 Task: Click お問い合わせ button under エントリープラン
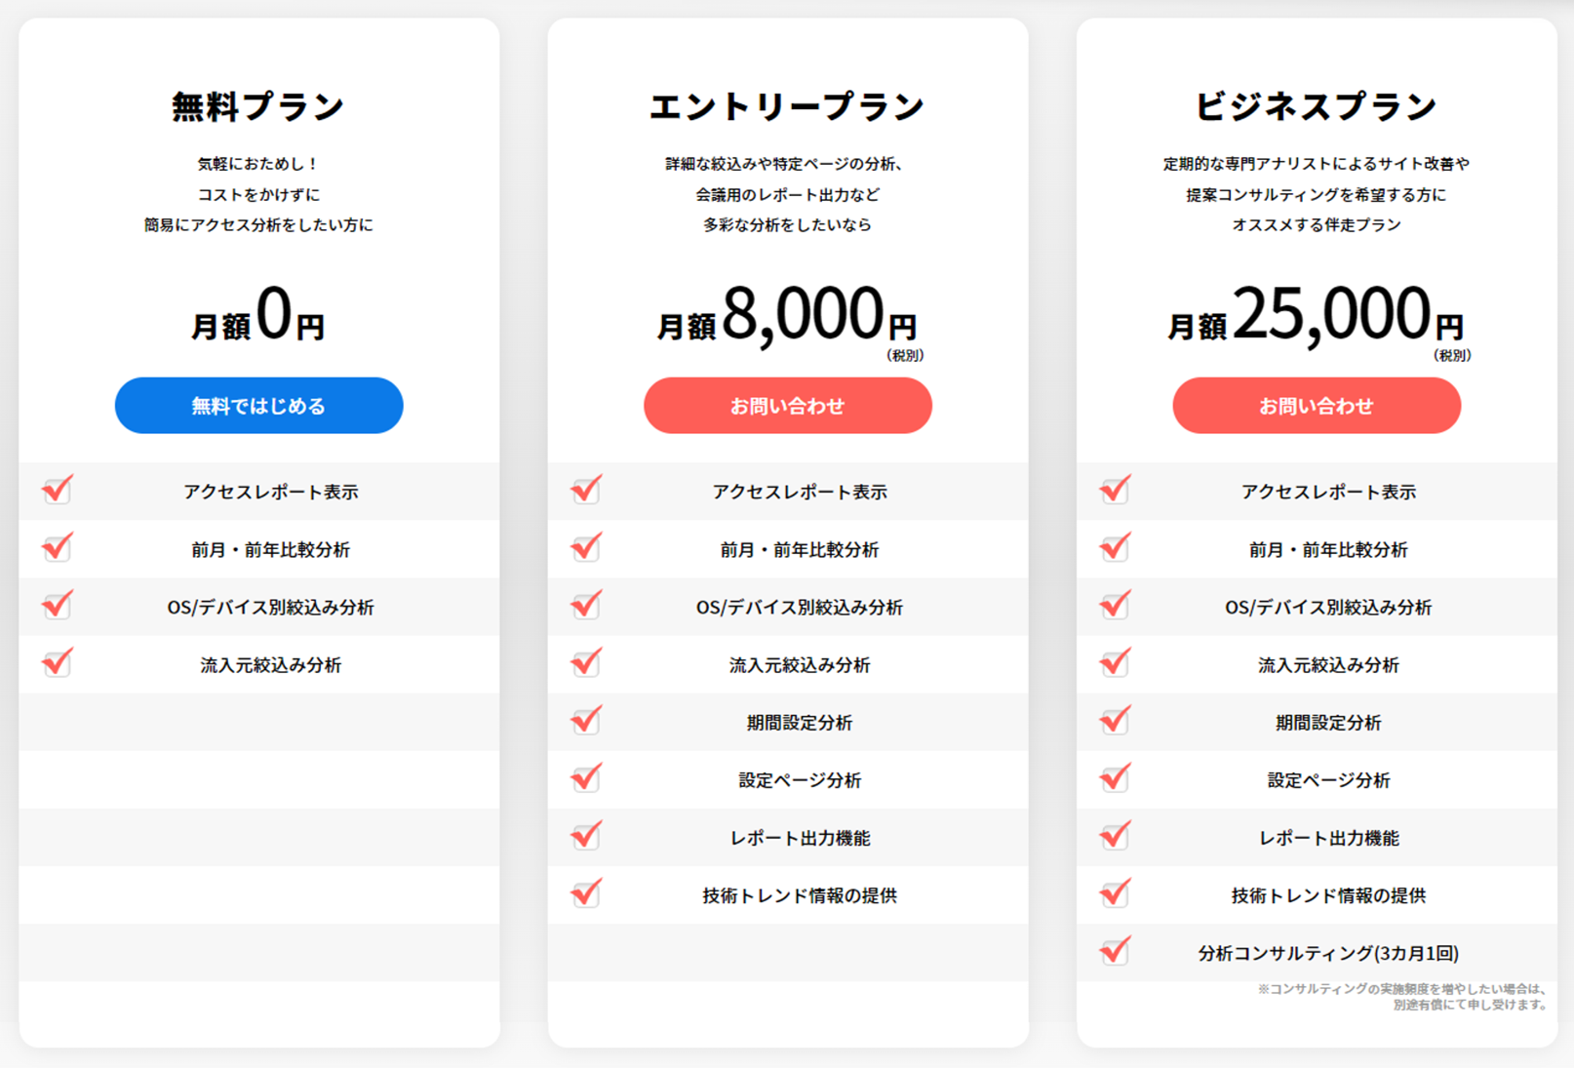787,406
